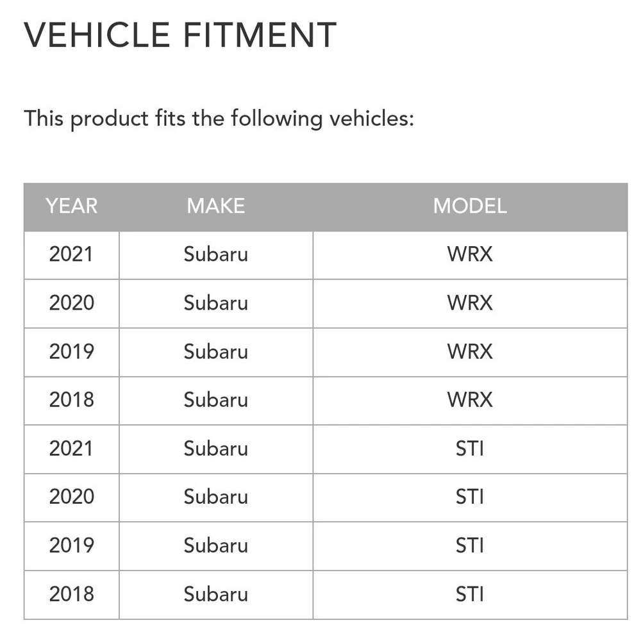Click Subaru in the 2020 WRX row
Screen dimensions: 634x641
[x=215, y=303]
